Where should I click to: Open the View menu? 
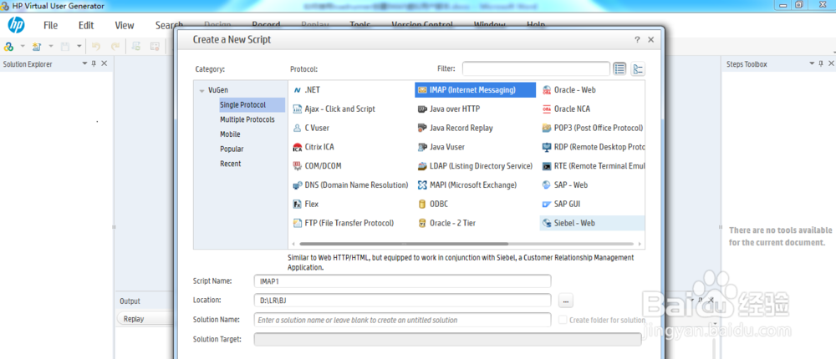[125, 25]
